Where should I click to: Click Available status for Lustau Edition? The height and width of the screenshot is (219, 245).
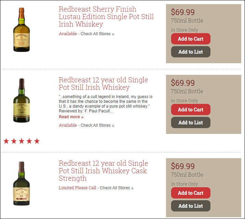point(68,34)
